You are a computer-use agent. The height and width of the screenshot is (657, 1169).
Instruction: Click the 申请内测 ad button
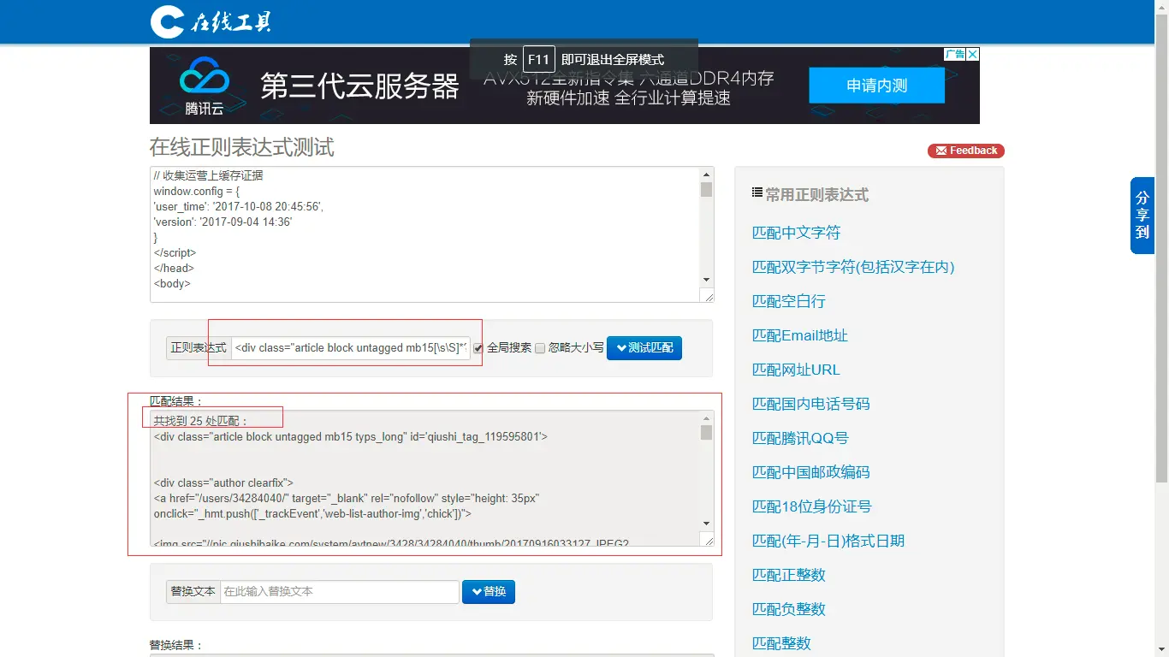pyautogui.click(x=876, y=86)
